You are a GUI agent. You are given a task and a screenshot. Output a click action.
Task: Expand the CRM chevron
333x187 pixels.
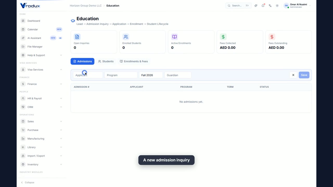click(61, 107)
